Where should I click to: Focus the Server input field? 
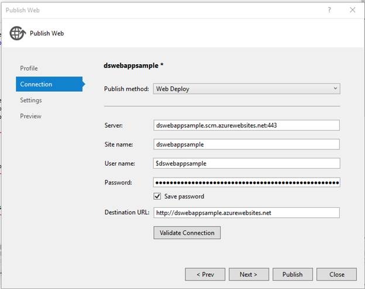pos(246,125)
